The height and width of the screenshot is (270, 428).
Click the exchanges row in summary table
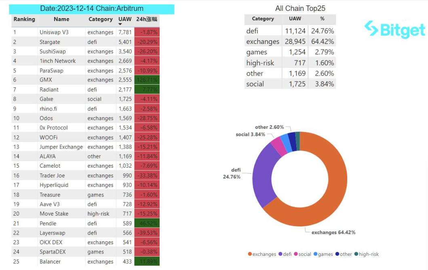[290, 42]
